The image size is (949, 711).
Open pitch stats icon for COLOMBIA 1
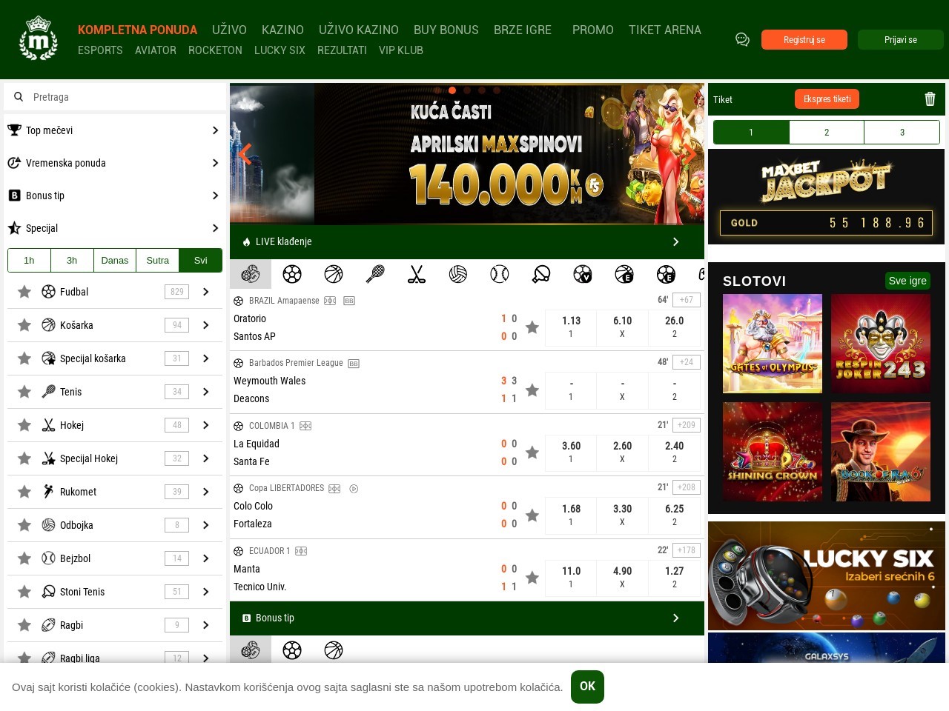click(x=305, y=426)
